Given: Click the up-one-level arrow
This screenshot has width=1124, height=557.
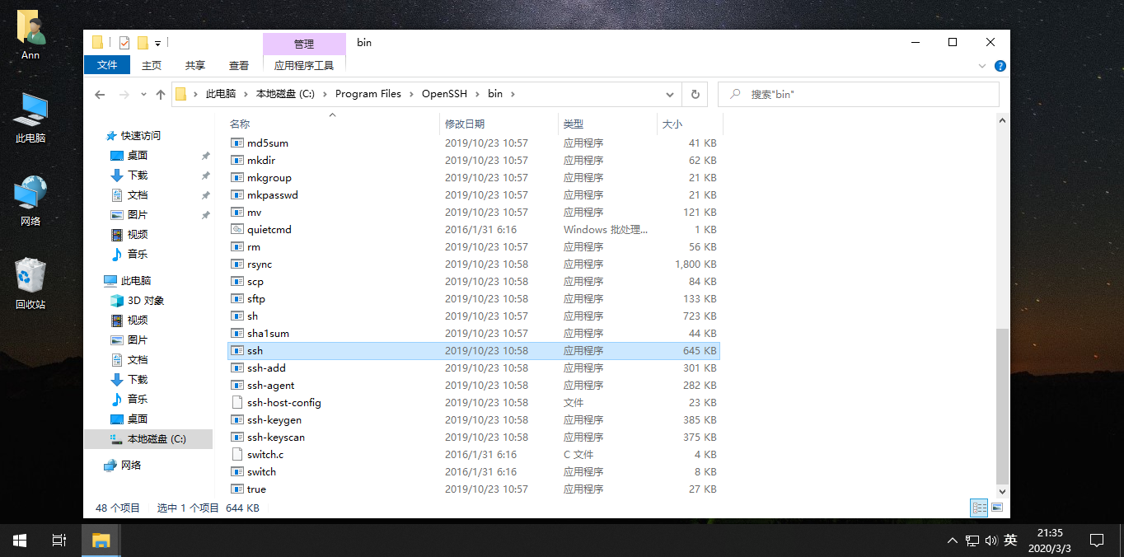Looking at the screenshot, I should (x=161, y=95).
